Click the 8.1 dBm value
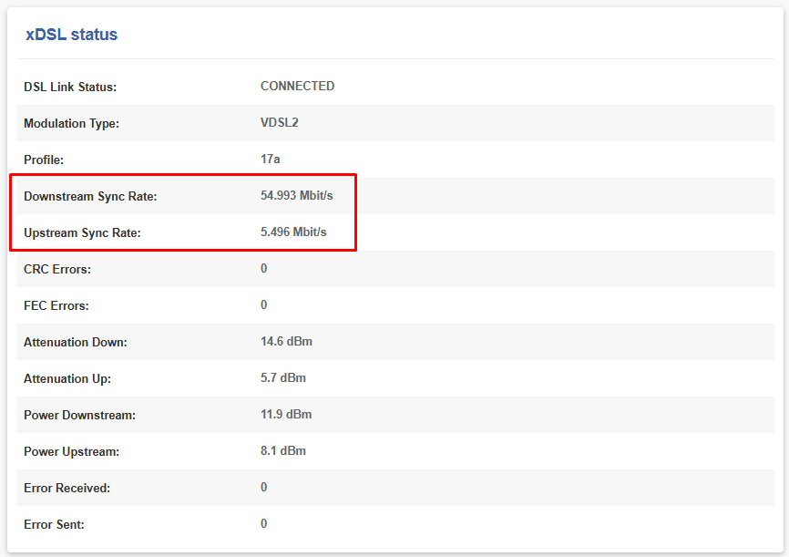The height and width of the screenshot is (557, 789). tap(283, 450)
